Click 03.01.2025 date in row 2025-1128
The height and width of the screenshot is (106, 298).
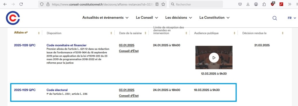[x=127, y=45]
